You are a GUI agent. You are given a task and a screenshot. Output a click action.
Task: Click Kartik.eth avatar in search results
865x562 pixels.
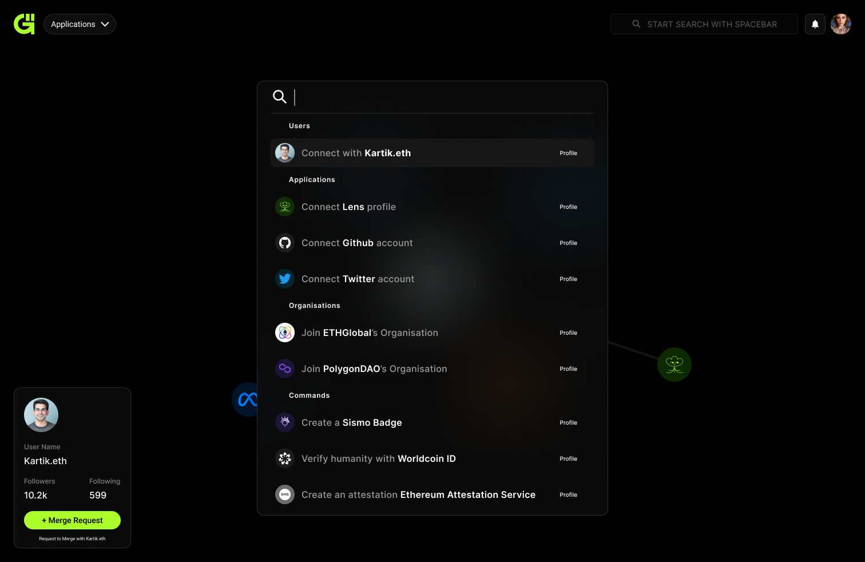coord(285,153)
